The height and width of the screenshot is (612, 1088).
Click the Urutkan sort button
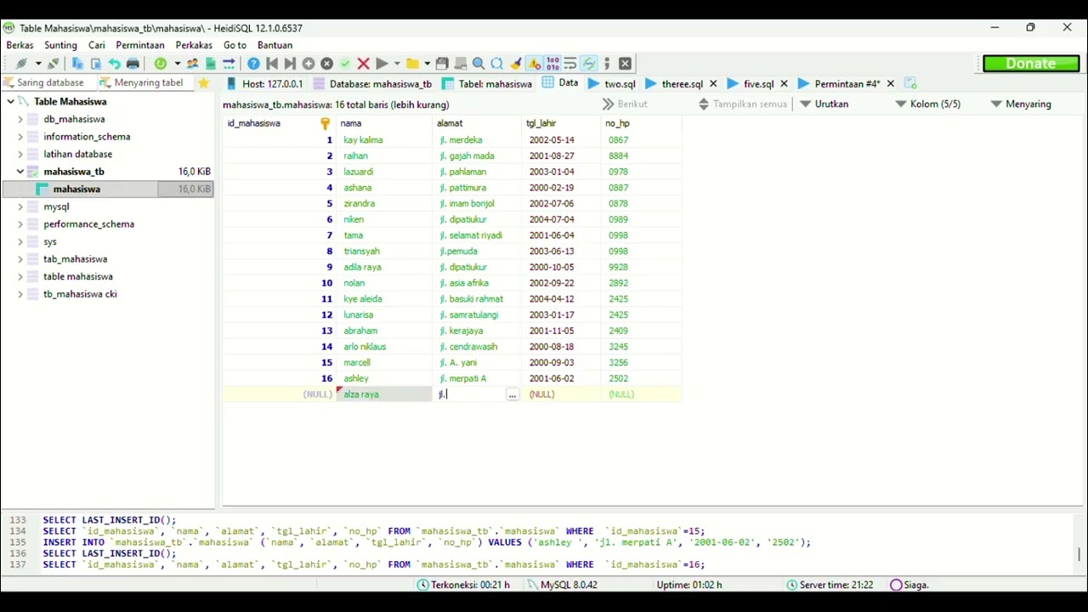point(824,104)
